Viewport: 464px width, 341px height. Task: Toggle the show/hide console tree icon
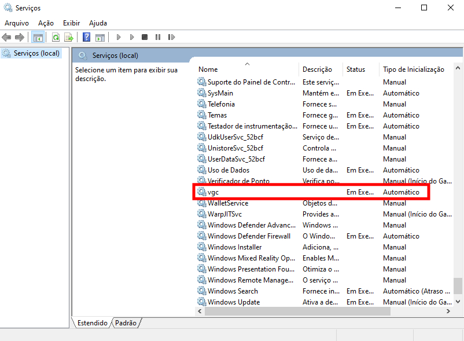(x=38, y=38)
